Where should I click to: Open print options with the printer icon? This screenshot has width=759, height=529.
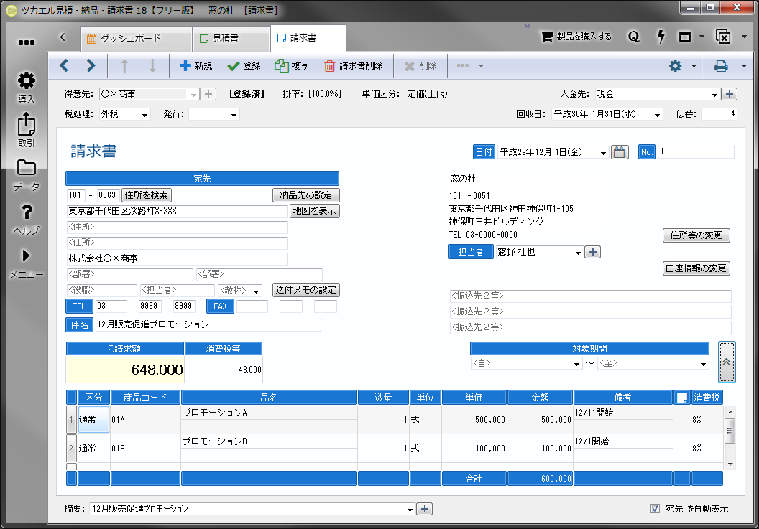[719, 65]
